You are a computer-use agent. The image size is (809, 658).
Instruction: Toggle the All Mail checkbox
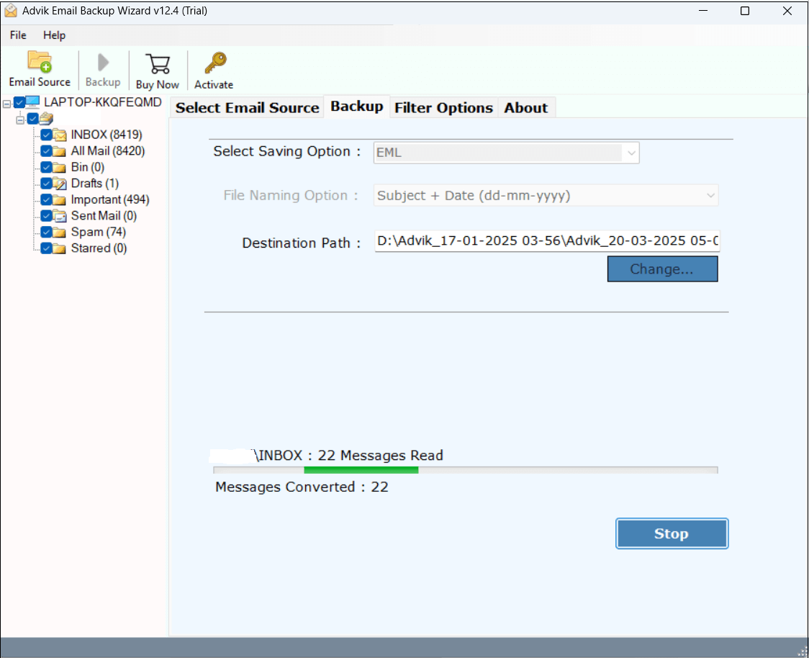46,151
